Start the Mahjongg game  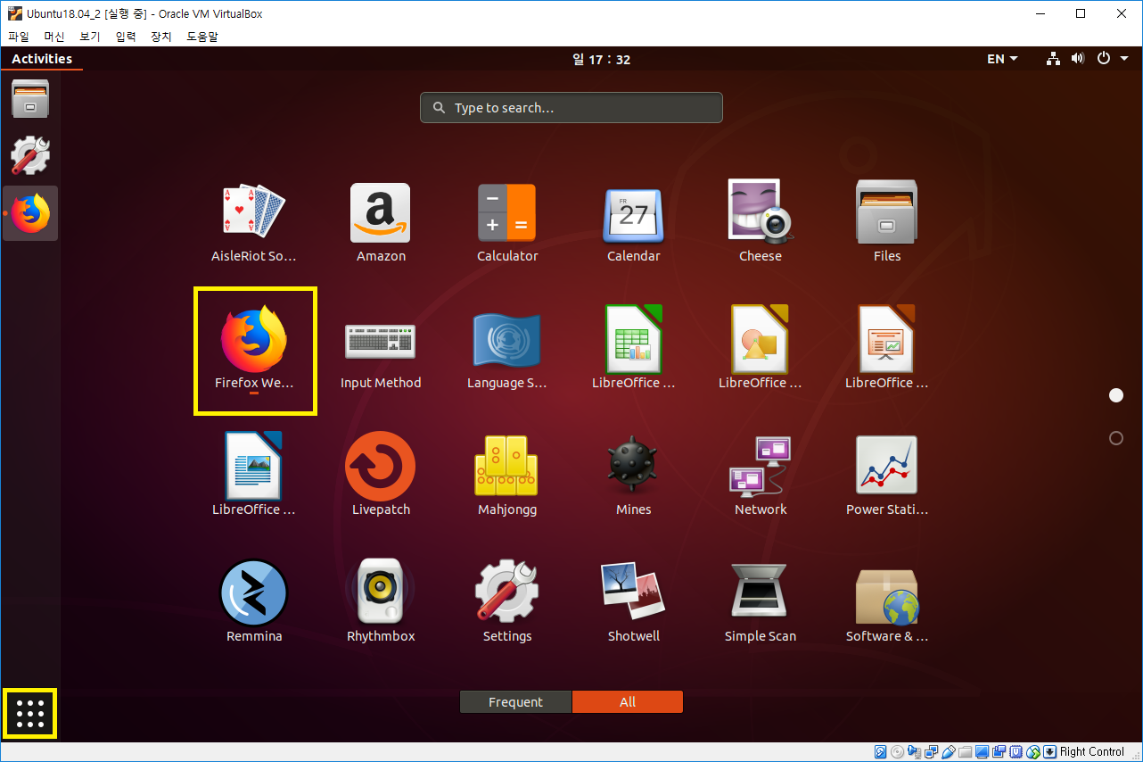coord(507,476)
